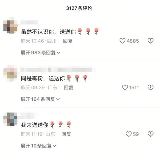Open second commenter's long blurred username
The width and height of the screenshot is (160, 156).
tap(58, 70)
